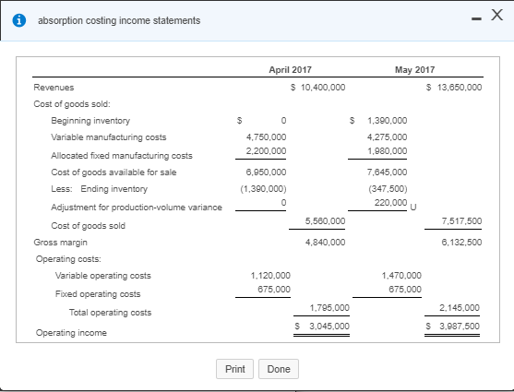This screenshot has width=514, height=392.
Task: Click April goods available value 6,950,000
Action: tap(266, 172)
